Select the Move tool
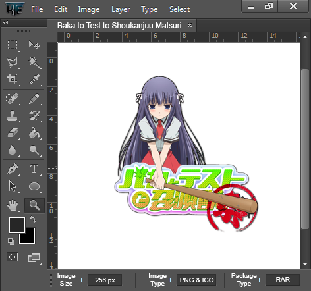The image size is (311, 291). pyautogui.click(x=34, y=45)
